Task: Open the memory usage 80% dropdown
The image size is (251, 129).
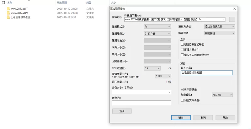Action: point(163,76)
